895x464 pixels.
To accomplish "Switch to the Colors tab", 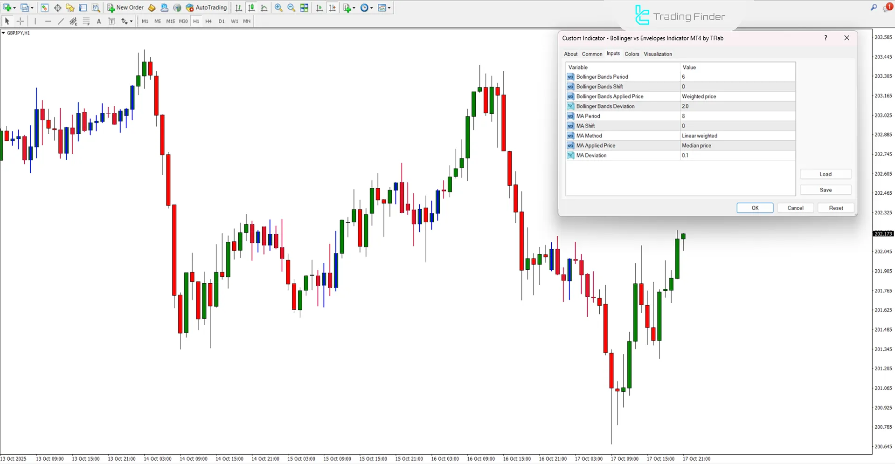I will coord(632,54).
